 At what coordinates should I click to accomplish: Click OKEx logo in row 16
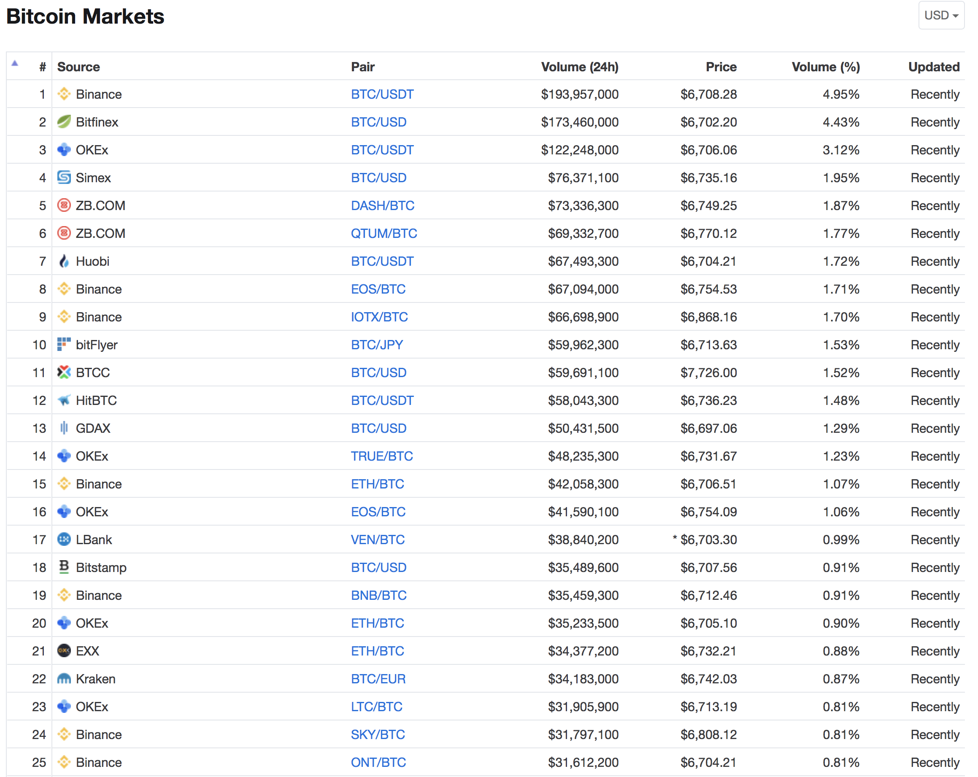coord(64,511)
